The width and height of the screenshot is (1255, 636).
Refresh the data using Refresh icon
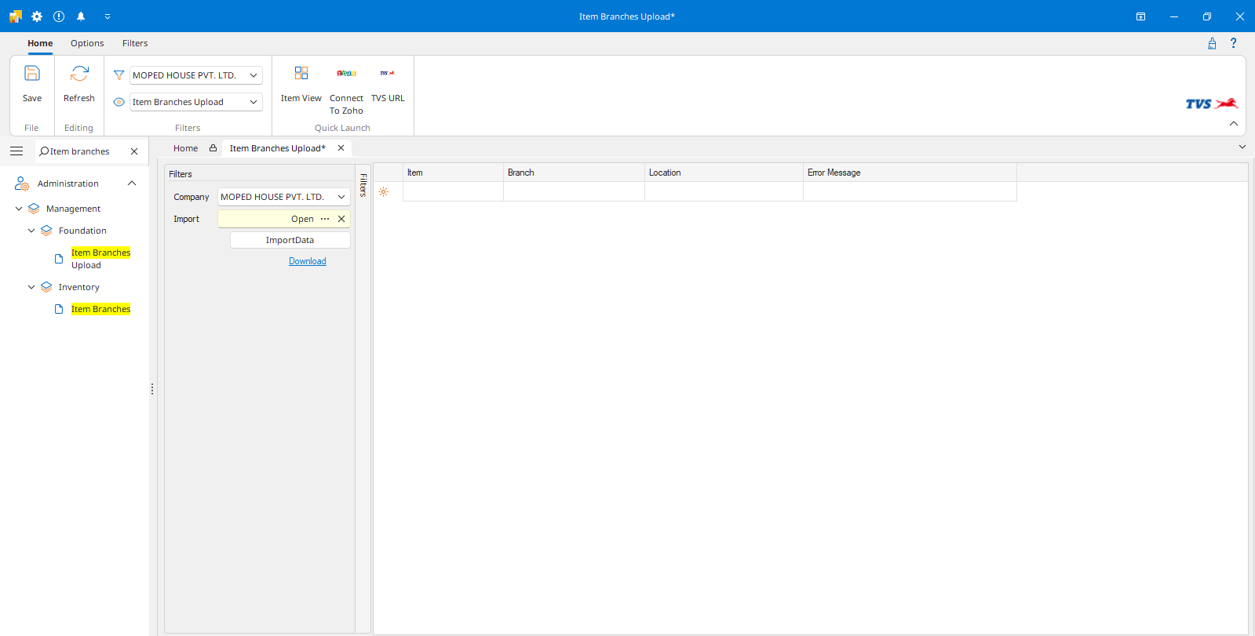tap(79, 75)
